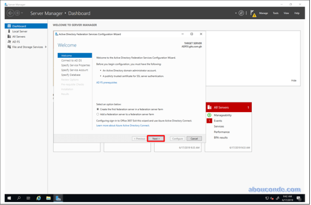Screen dimensions: 311x205
Task: Select Create the first federation server option
Action: [98, 109]
